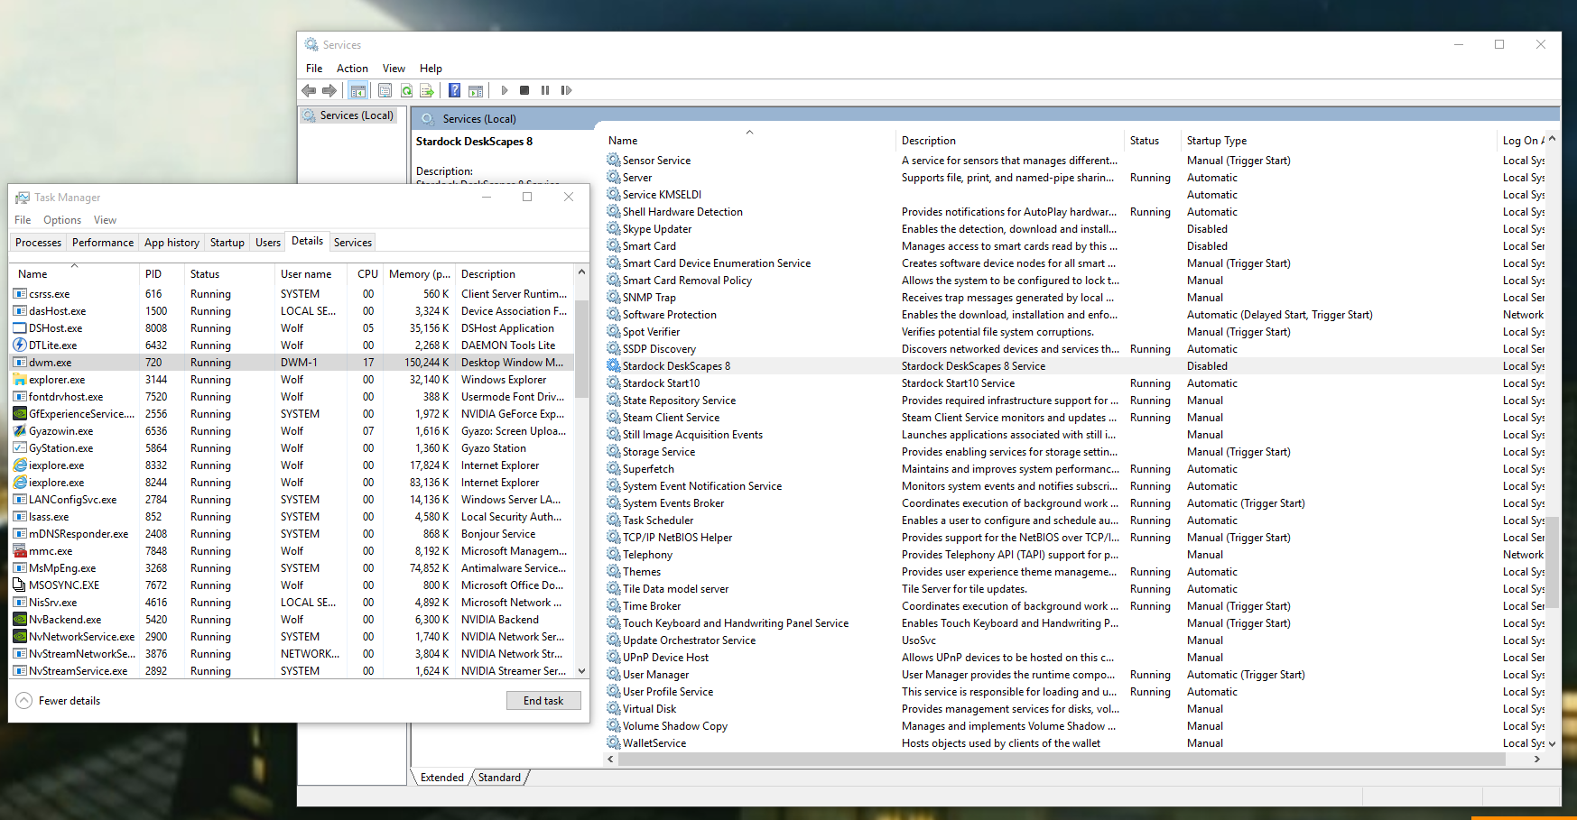Sort processes by Memory column header
The image size is (1577, 820).
pyautogui.click(x=419, y=274)
